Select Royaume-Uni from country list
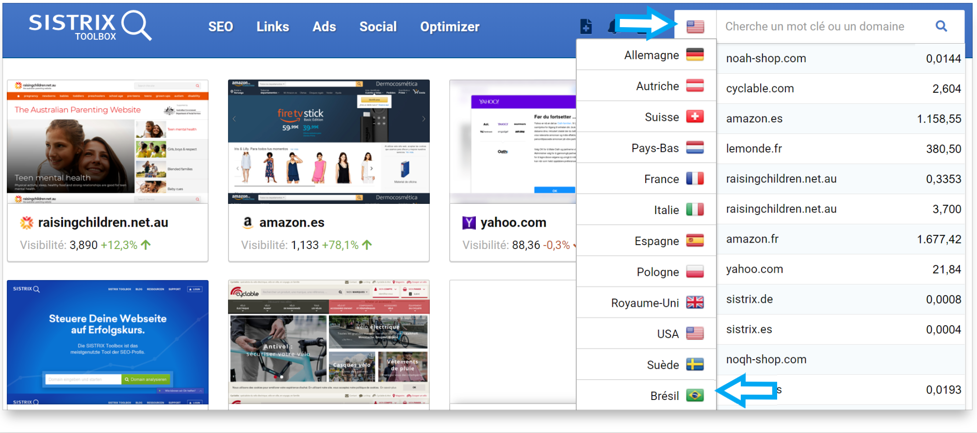The image size is (977, 433). (646, 303)
